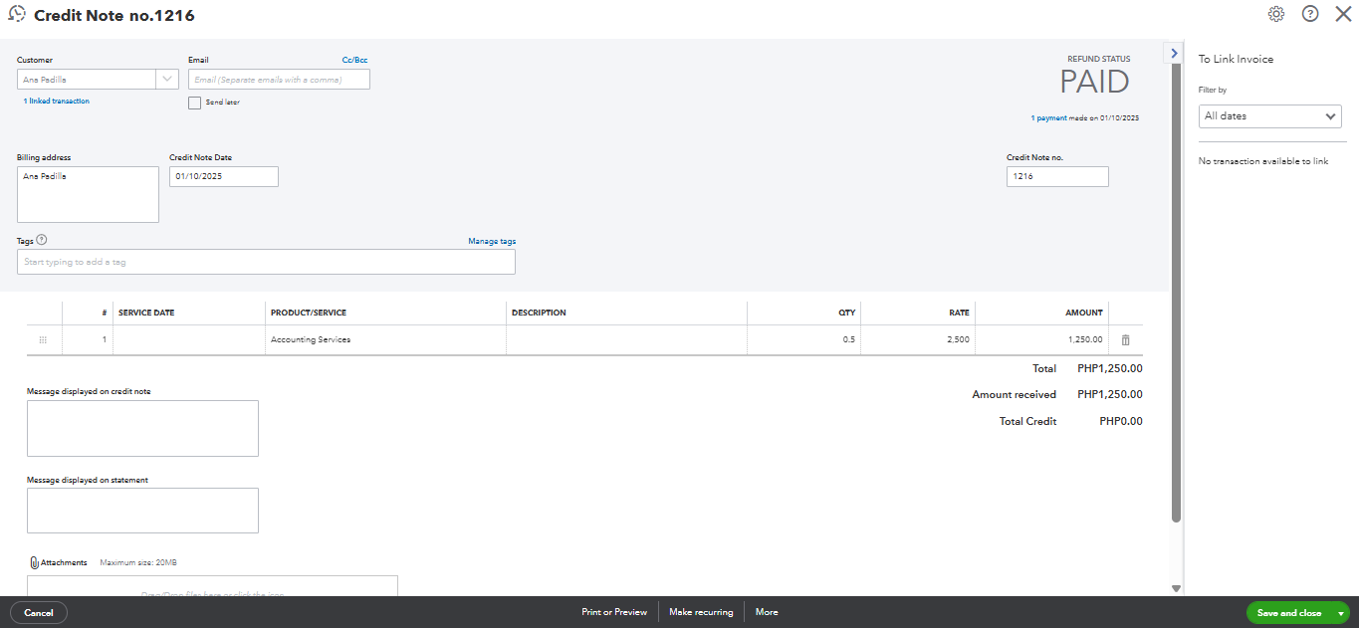Delete line 1 with trash icon
1359x628 pixels.
tap(1126, 340)
